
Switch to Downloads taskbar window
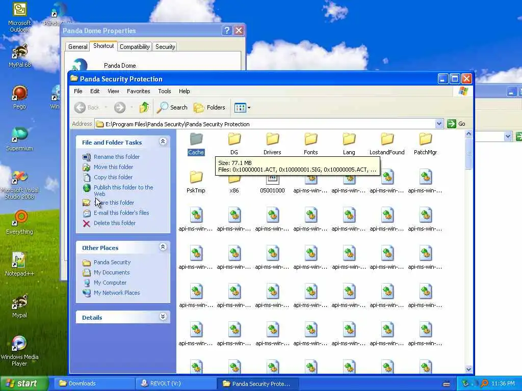pos(94,383)
